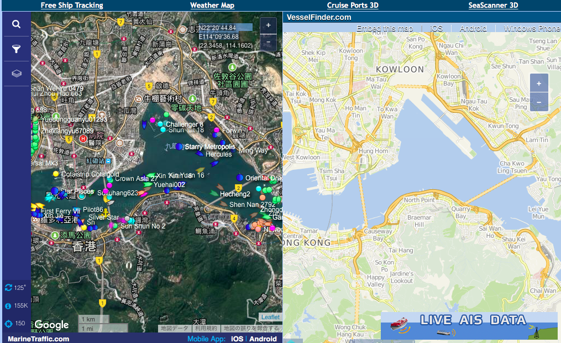
Task: Open the SeaScanner 3D link
Action: (493, 6)
